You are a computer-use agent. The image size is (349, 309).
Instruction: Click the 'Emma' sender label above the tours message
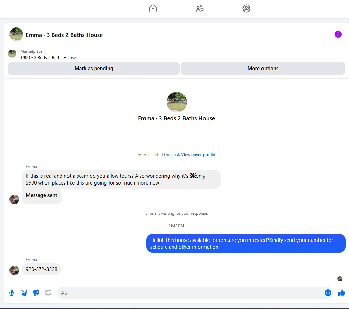tap(32, 167)
